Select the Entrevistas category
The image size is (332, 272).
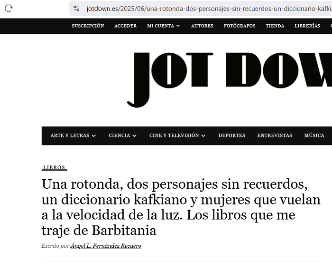(275, 136)
